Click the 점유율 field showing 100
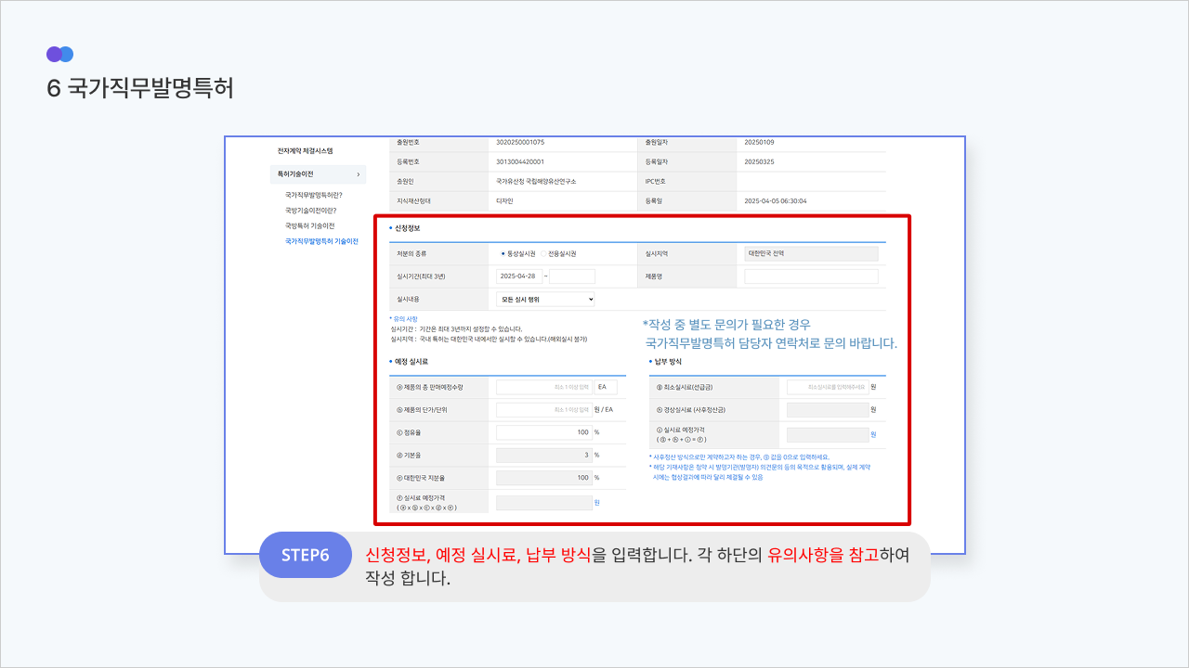 [x=543, y=432]
